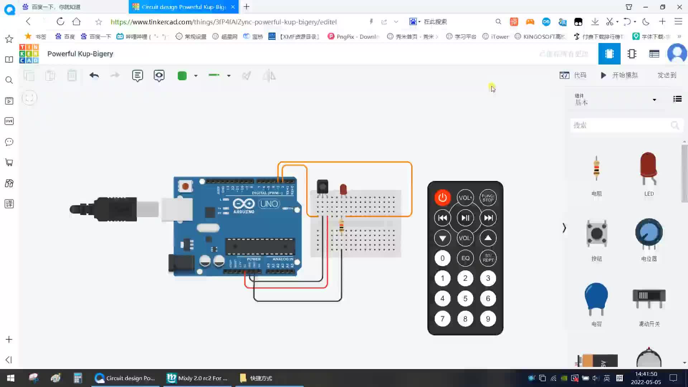688x387 pixels.
Task: Click the remote's VOL+ button
Action: coord(465,197)
